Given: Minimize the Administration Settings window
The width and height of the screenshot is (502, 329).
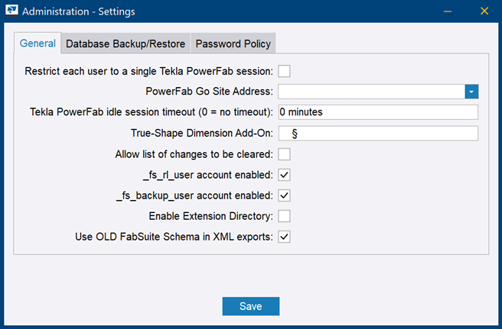Looking at the screenshot, I should pyautogui.click(x=448, y=11).
